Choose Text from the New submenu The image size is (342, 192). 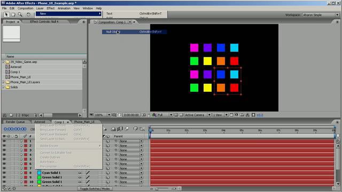tap(135, 13)
